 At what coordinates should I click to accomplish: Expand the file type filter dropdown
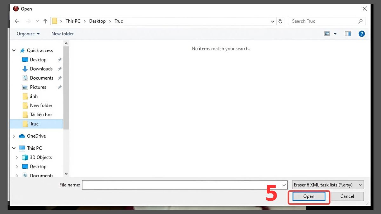pyautogui.click(x=360, y=185)
